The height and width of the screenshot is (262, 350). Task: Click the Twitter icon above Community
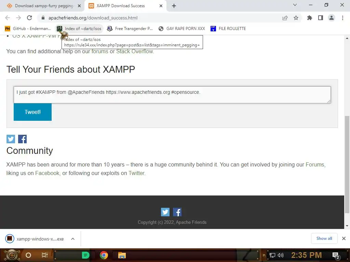[x=11, y=139]
